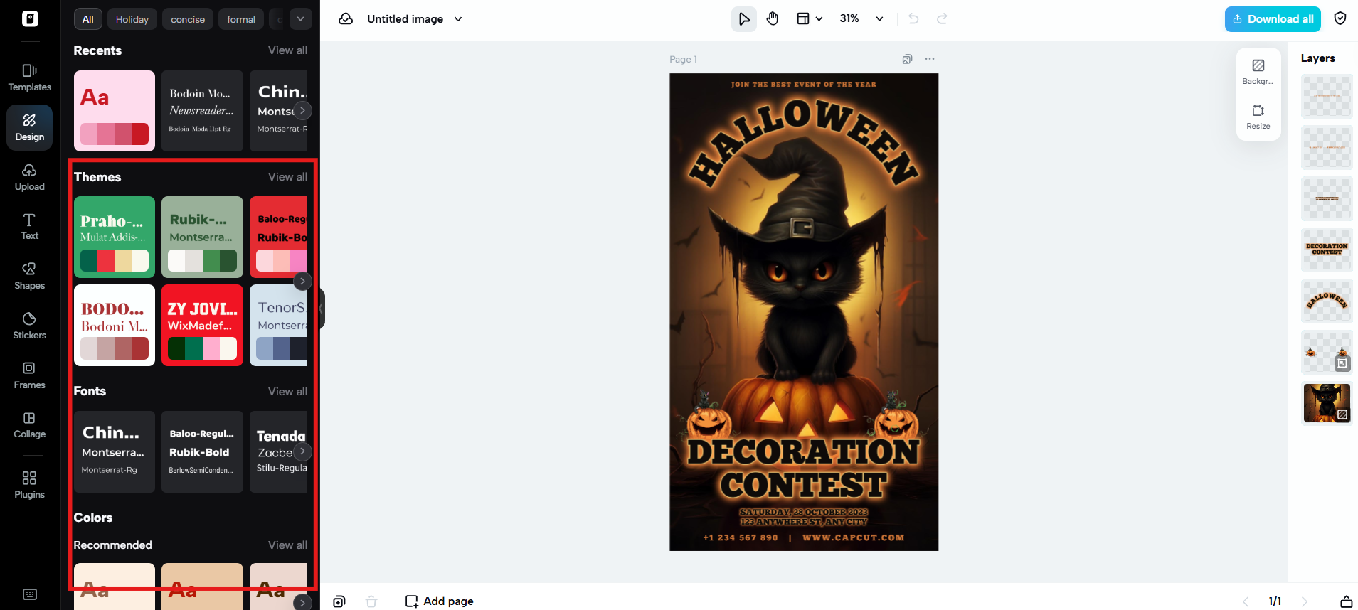Open the Plugins panel
Screen dimensions: 1358x610
pyautogui.click(x=30, y=485)
